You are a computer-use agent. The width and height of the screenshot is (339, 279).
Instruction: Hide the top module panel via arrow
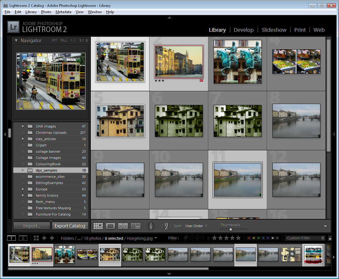pyautogui.click(x=170, y=18)
